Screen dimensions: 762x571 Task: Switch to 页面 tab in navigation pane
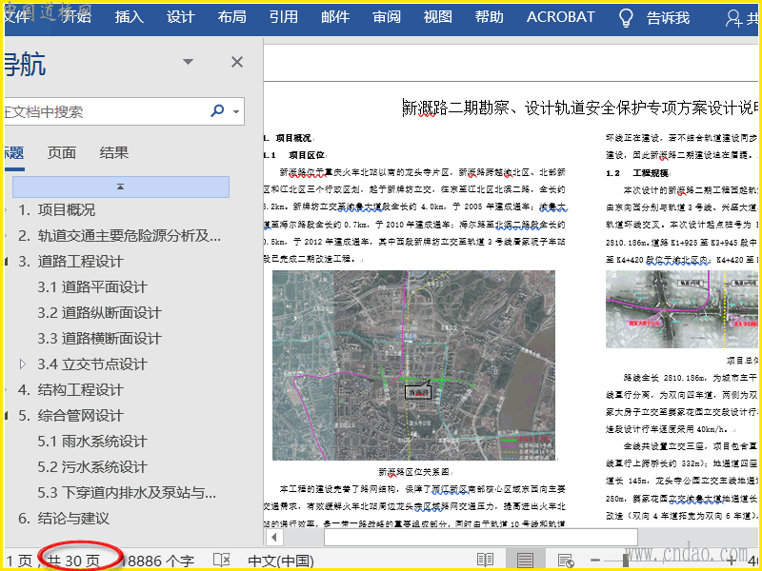[62, 152]
